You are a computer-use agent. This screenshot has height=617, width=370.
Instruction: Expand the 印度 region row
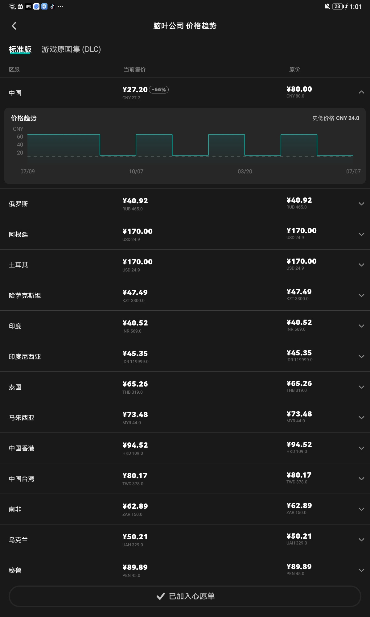pyautogui.click(x=361, y=326)
